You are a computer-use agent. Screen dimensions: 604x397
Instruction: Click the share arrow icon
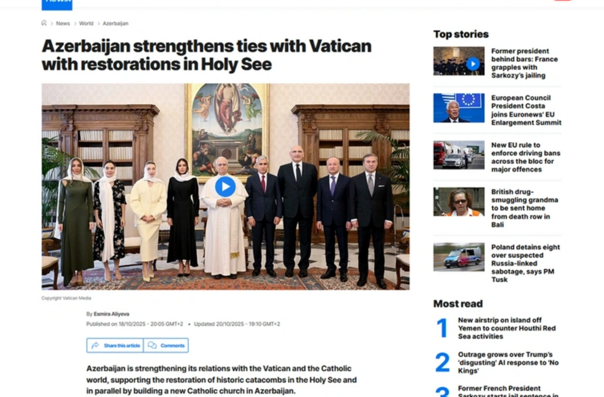coord(95,345)
